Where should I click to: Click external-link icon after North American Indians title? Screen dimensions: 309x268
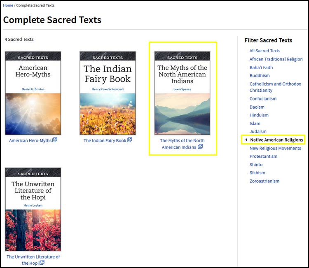pos(200,147)
